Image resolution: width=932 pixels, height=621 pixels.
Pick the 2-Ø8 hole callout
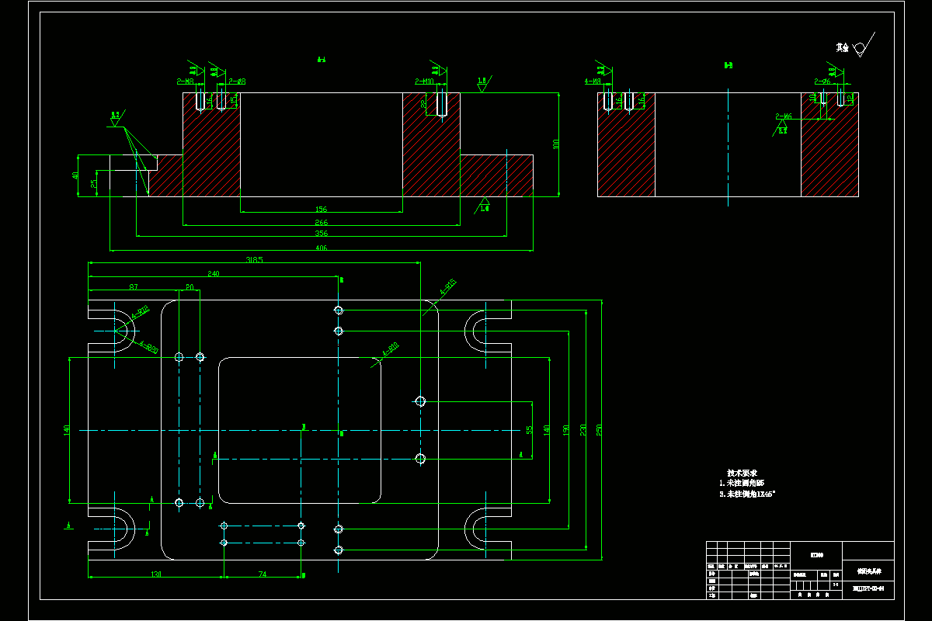pos(237,81)
